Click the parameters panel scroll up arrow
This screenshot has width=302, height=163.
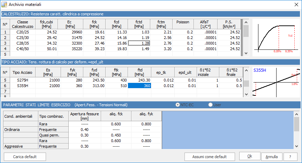point(297,114)
